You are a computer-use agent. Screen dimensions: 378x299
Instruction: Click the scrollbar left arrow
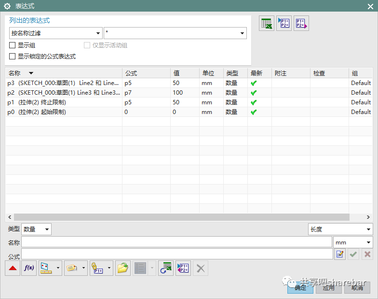click(x=10, y=217)
